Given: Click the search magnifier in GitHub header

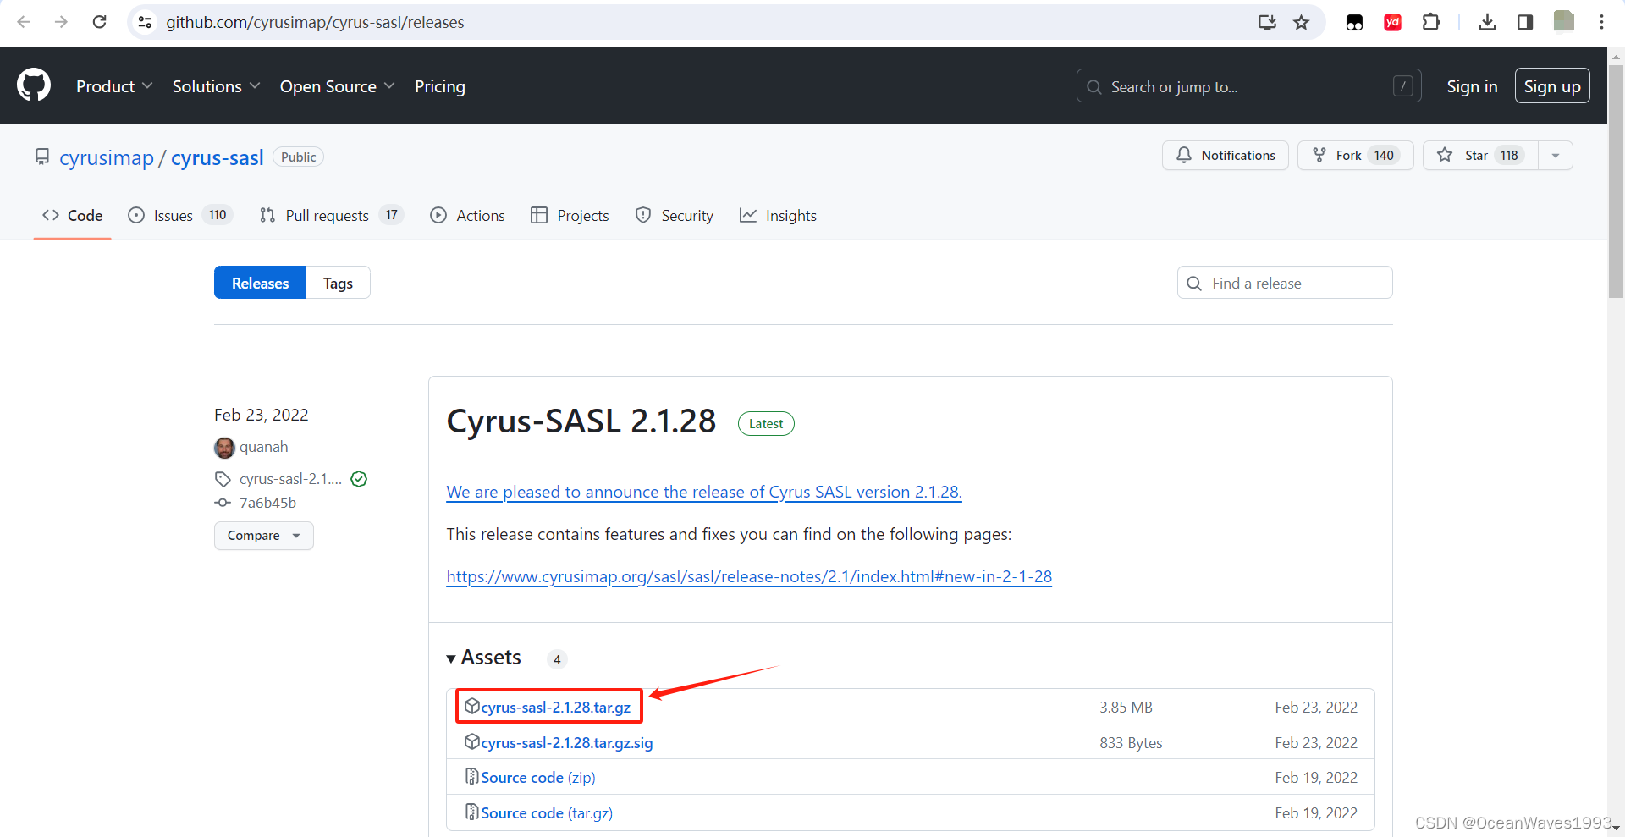Looking at the screenshot, I should click(x=1094, y=86).
